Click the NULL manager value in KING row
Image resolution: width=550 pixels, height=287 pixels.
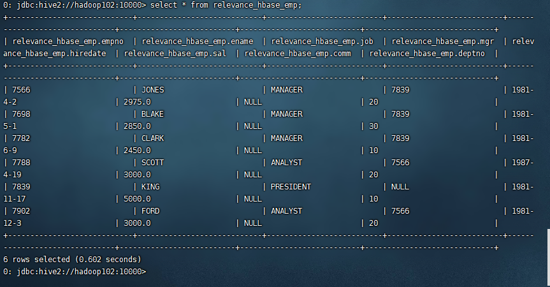[x=400, y=187]
